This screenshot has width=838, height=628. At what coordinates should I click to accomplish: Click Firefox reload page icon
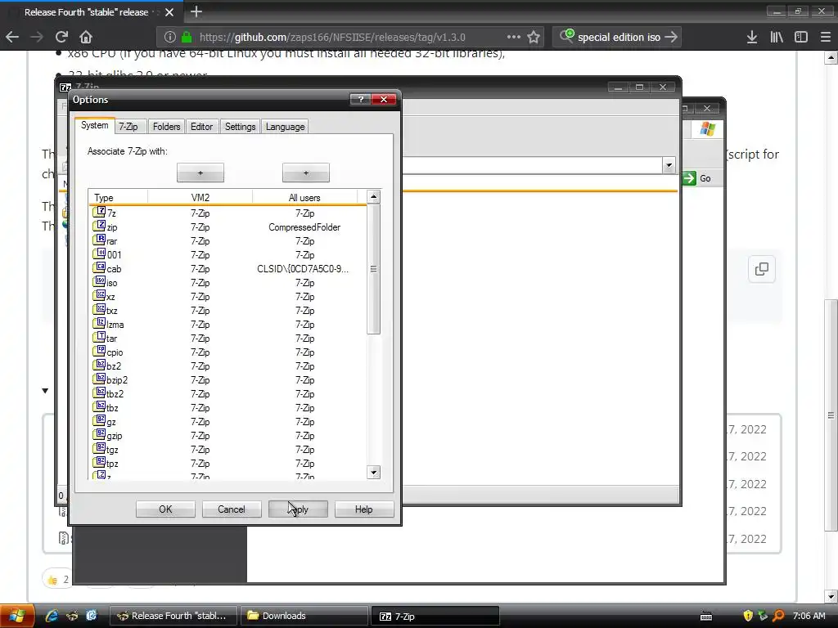pos(61,37)
